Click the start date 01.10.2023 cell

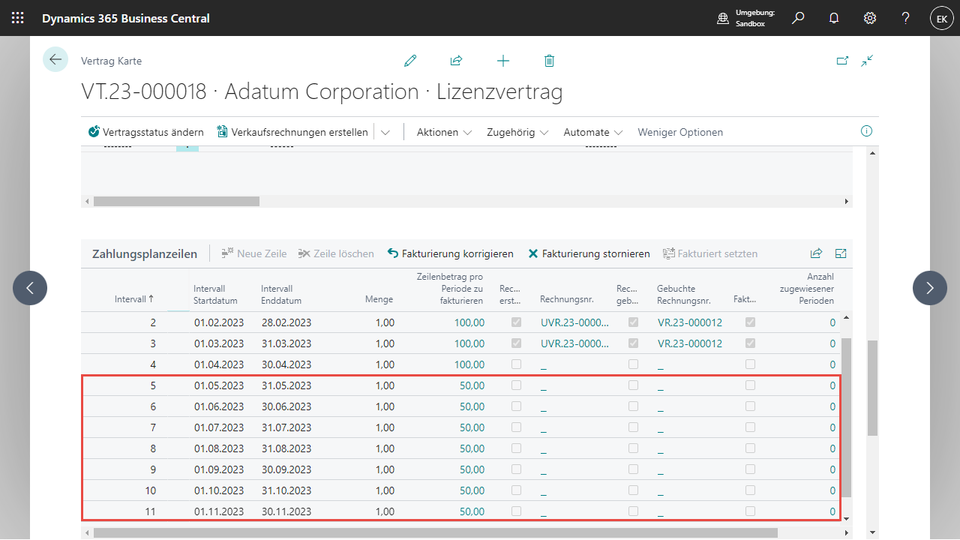tap(218, 490)
